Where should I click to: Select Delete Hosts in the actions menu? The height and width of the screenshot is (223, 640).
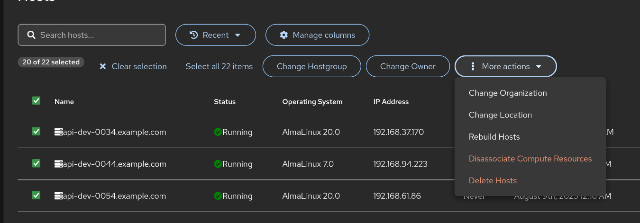pos(493,180)
